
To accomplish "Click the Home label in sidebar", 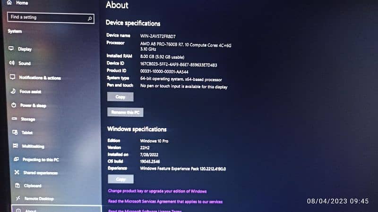I will pyautogui.click(x=22, y=3).
